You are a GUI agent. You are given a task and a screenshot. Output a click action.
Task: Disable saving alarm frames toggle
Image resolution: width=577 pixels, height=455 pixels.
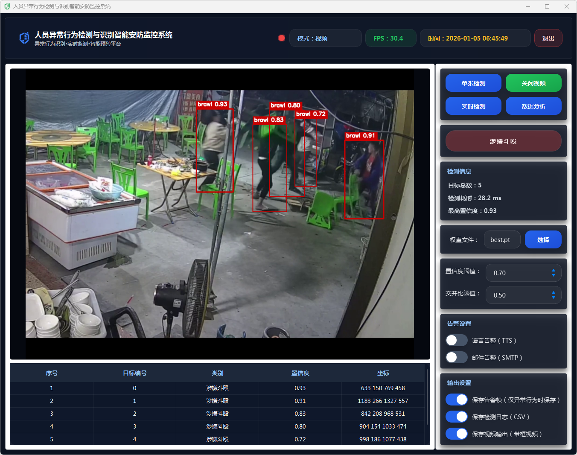pyautogui.click(x=457, y=400)
